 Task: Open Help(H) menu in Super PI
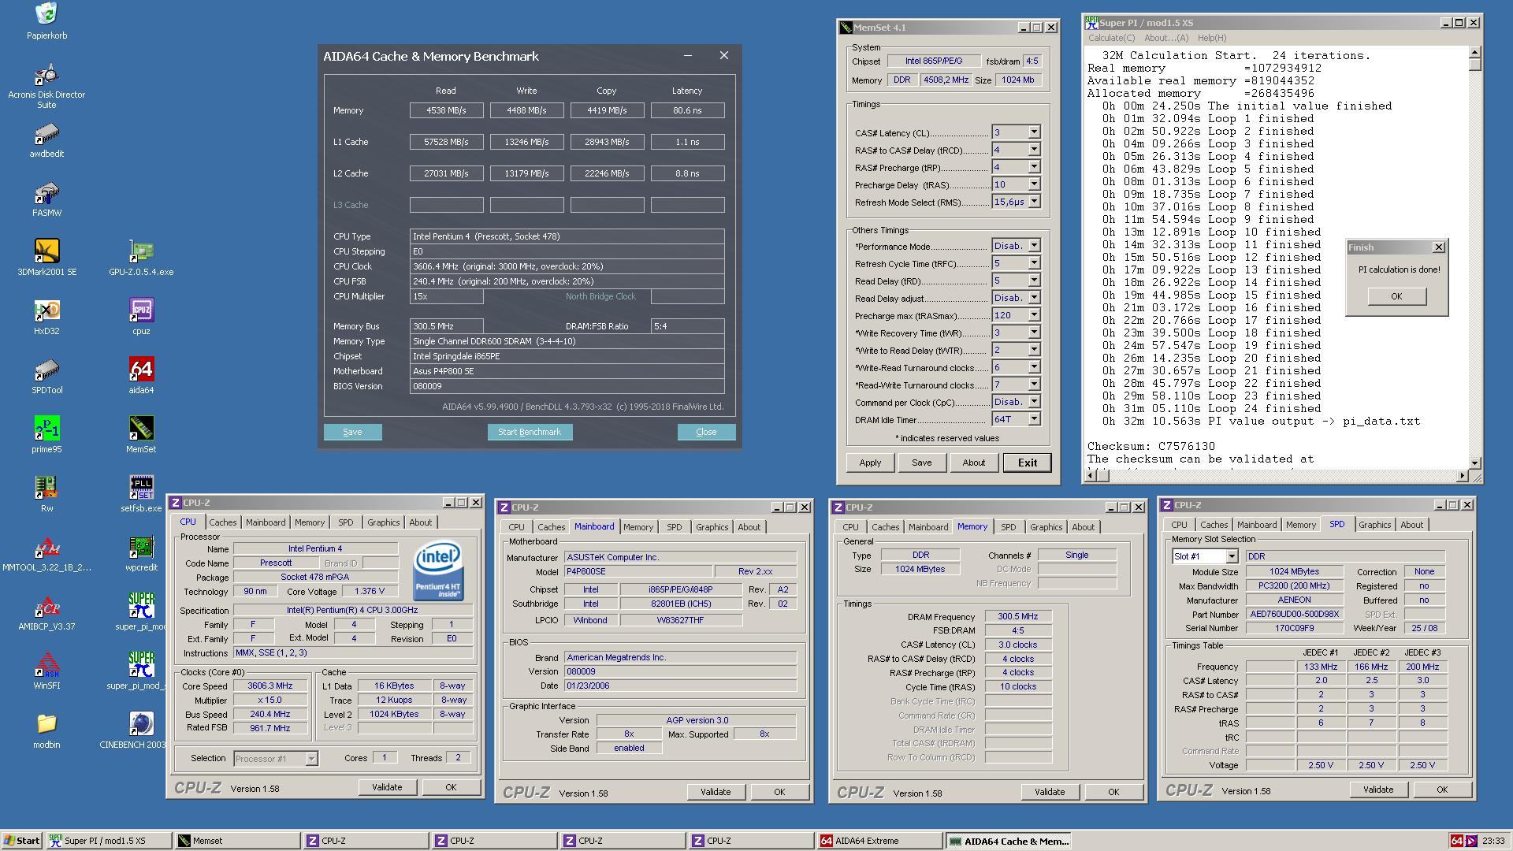(x=1211, y=38)
